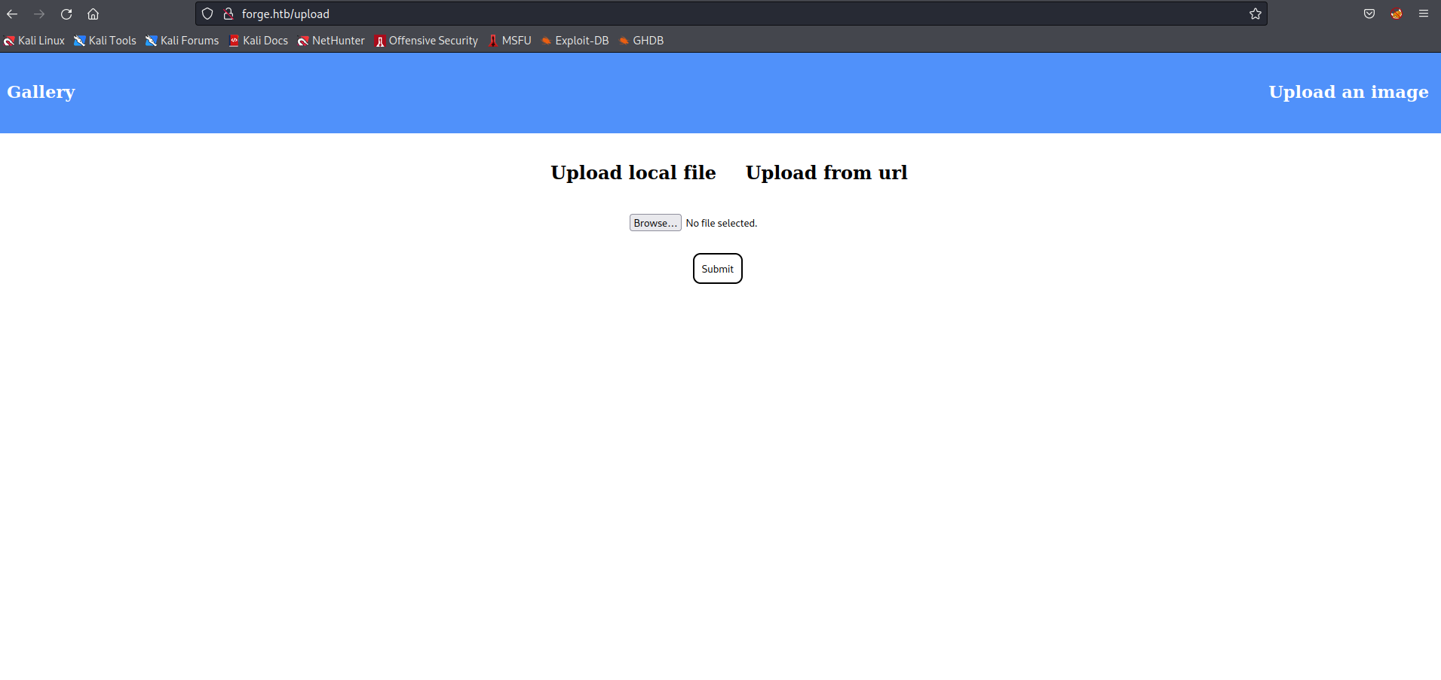Open the Exploit-DB bookmark

pos(575,41)
